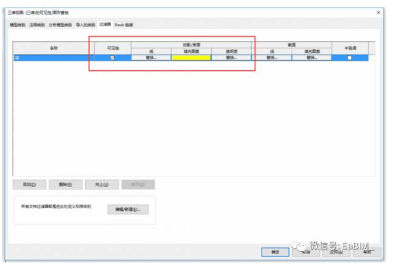
Task: Close the visibility/graphic overrides dialog
Action: (x=378, y=12)
